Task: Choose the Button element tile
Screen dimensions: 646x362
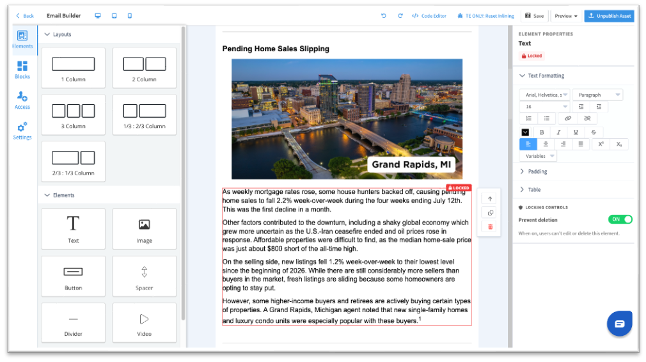Action: [74, 276]
